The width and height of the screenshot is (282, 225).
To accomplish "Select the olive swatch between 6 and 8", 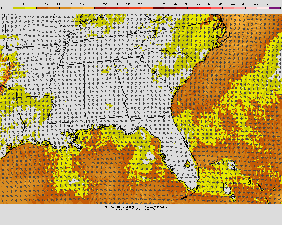I will (x=19, y=8).
